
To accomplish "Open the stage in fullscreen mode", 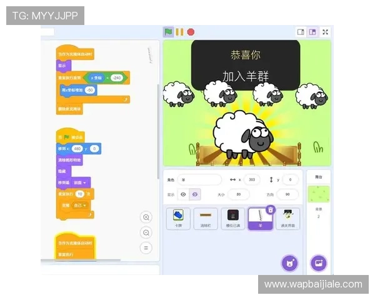I will [325, 32].
